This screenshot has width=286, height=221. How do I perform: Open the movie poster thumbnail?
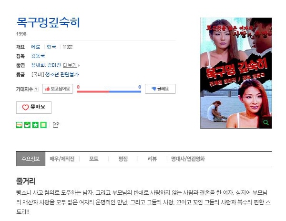[x=236, y=73]
